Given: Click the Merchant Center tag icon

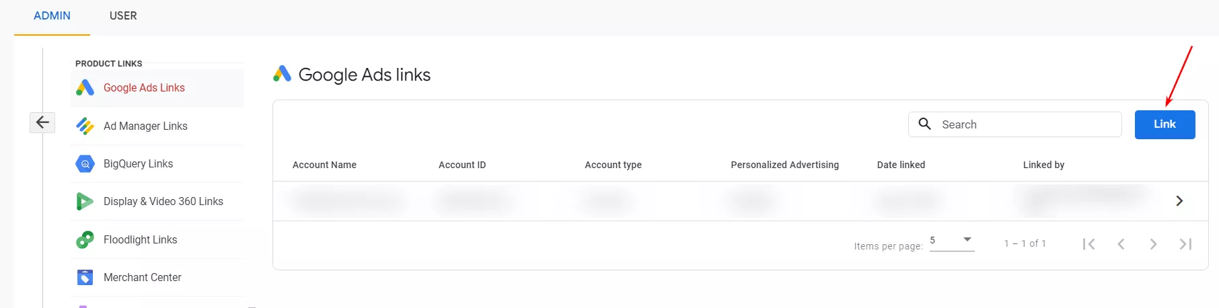Looking at the screenshot, I should coord(85,277).
